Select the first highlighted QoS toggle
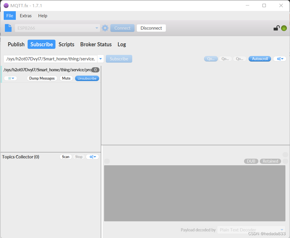The image size is (290, 238). [x=211, y=59]
